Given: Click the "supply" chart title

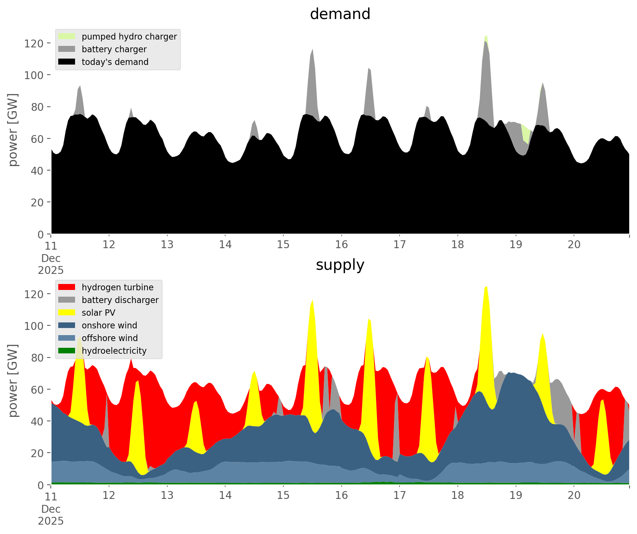Looking at the screenshot, I should tap(340, 265).
